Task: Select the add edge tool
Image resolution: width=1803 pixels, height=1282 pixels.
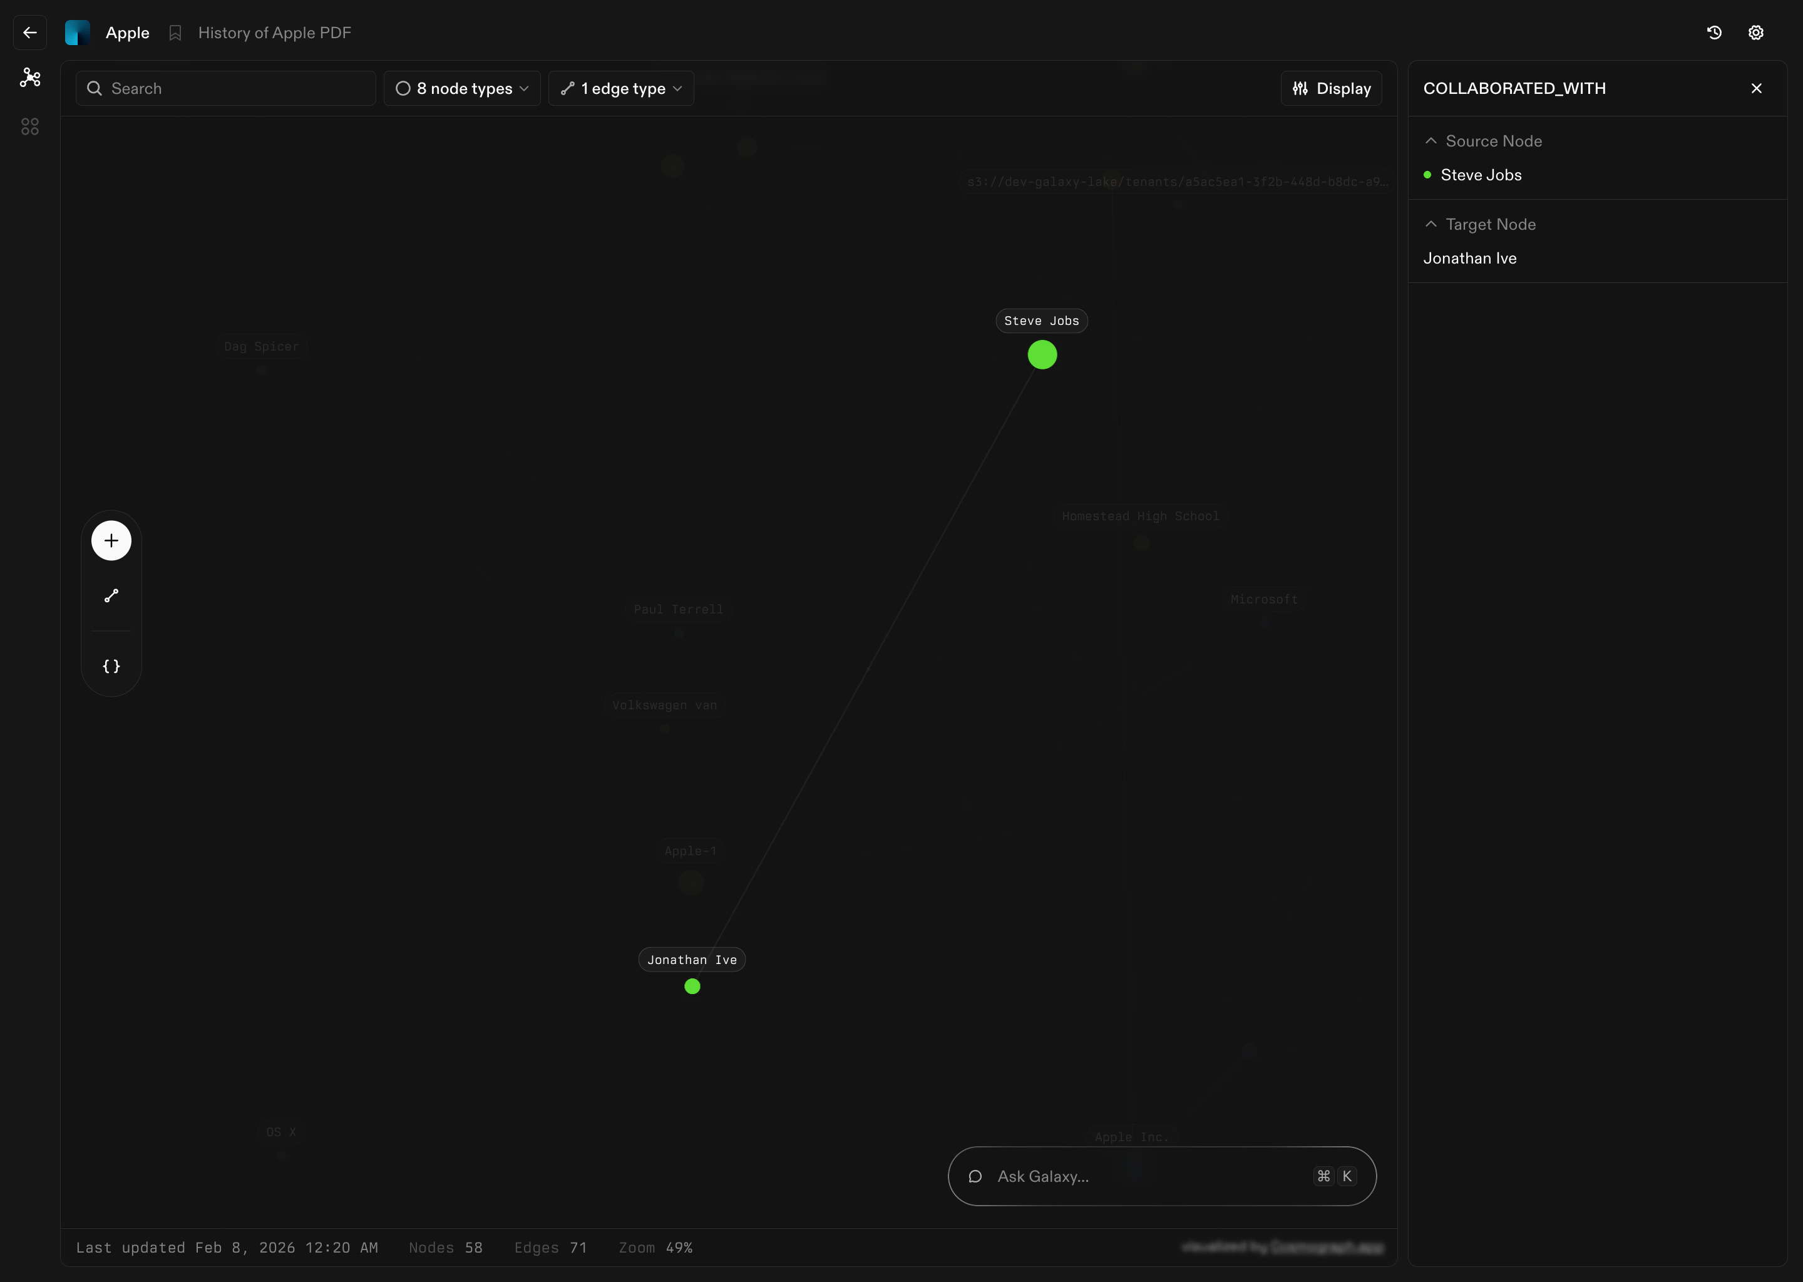Action: pyautogui.click(x=111, y=596)
